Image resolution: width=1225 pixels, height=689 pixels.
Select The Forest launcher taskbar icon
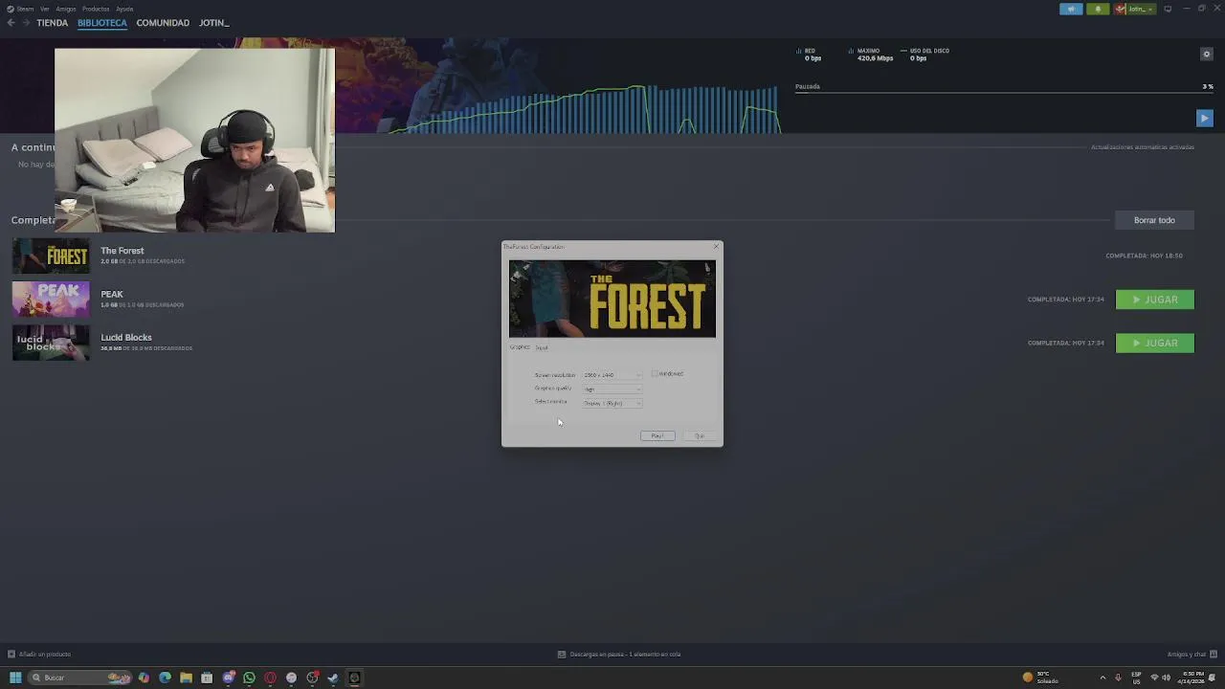tap(354, 678)
